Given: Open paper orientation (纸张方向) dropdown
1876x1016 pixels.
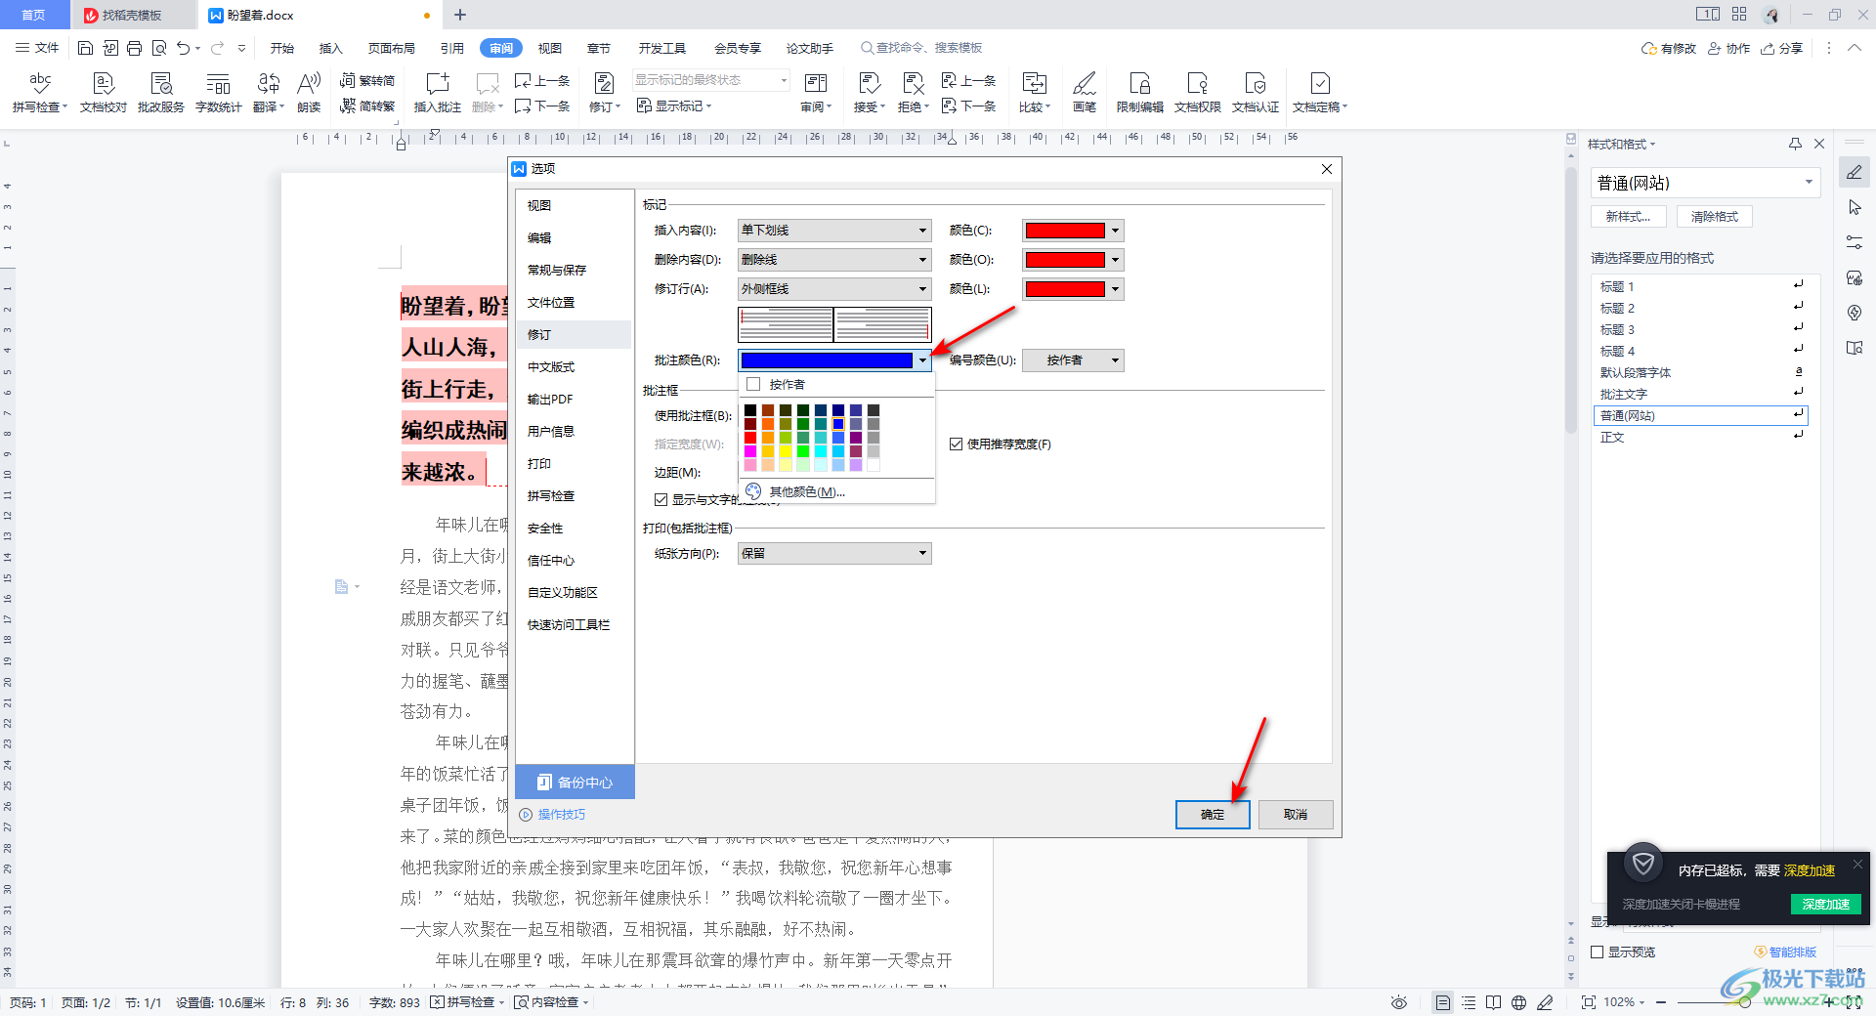Looking at the screenshot, I should click(834, 554).
